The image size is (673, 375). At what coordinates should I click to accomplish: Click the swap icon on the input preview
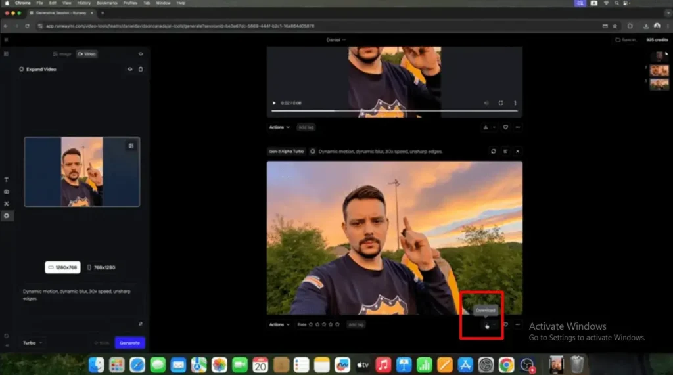131,146
